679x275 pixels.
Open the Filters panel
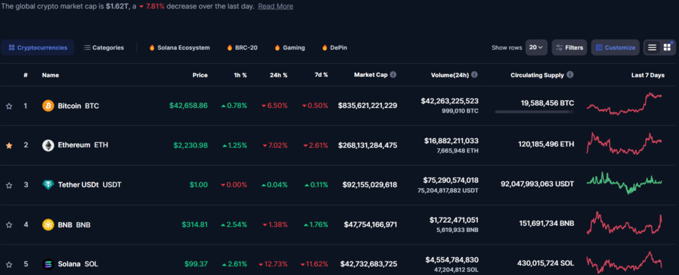pos(569,48)
